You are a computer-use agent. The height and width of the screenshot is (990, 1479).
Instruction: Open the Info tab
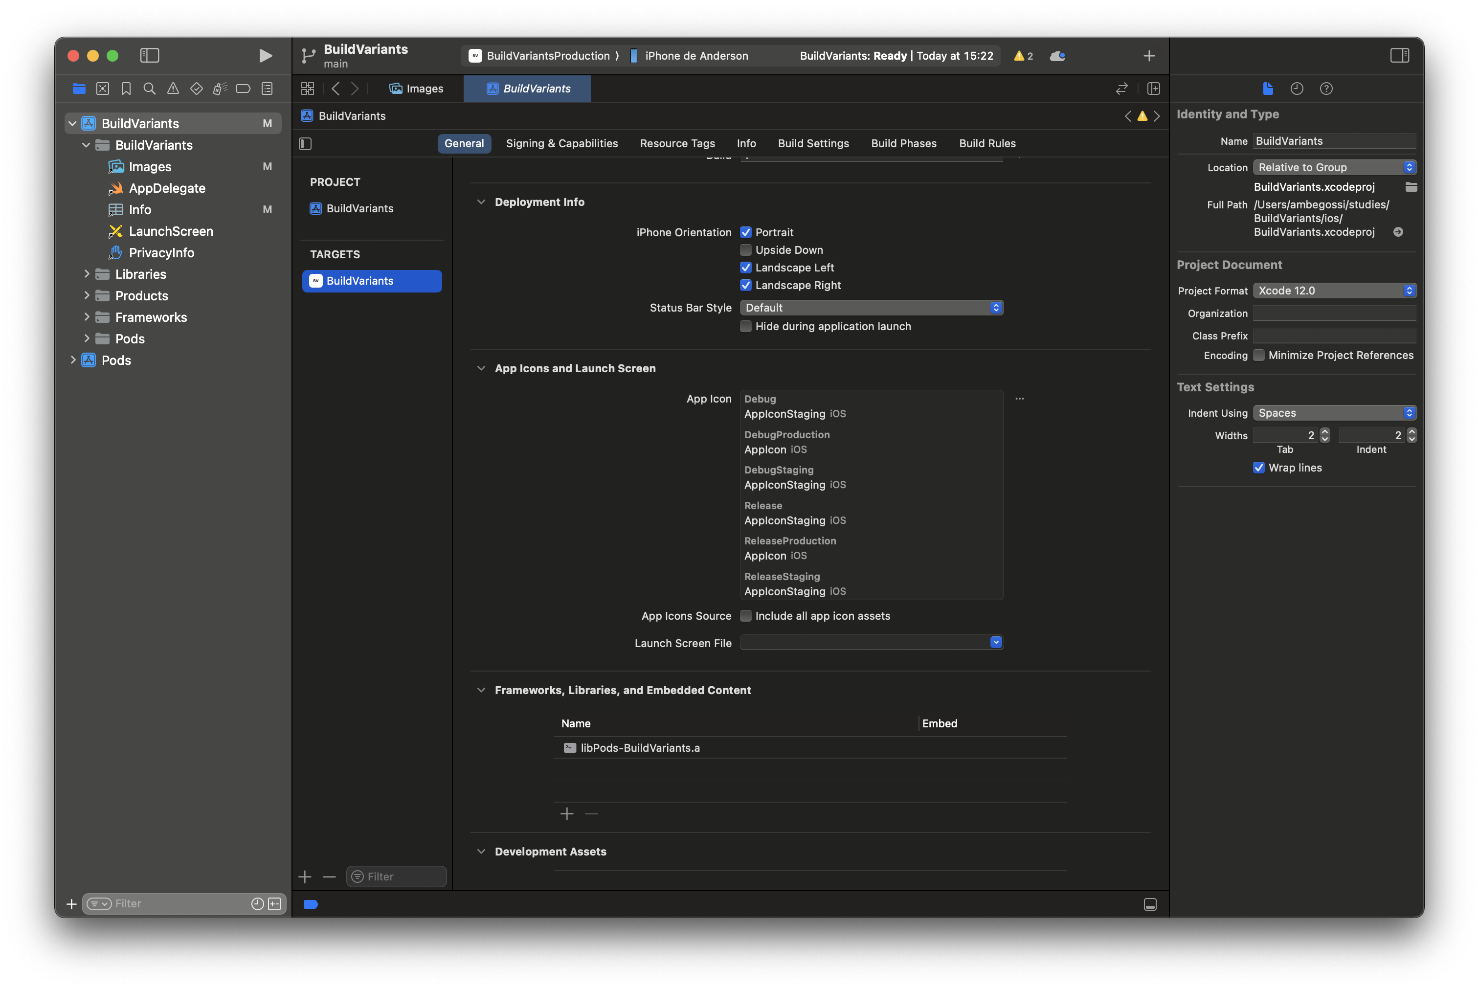[x=746, y=143]
